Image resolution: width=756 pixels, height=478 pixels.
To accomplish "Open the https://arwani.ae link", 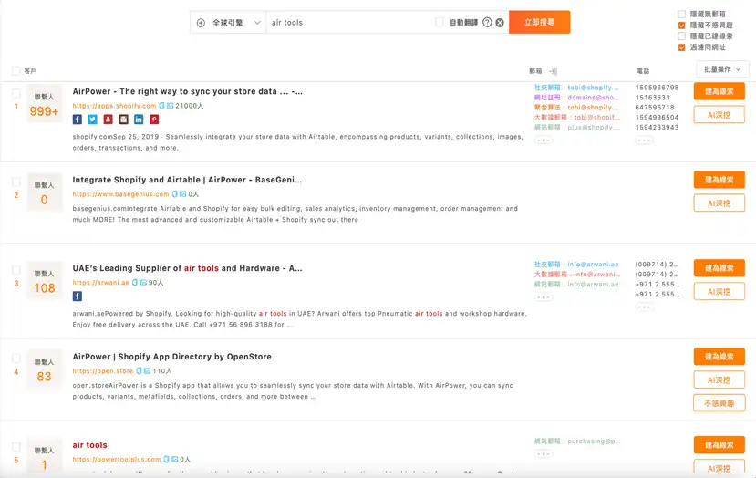I will (101, 282).
